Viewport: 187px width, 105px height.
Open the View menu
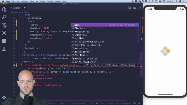pyautogui.click(x=32, y=1)
